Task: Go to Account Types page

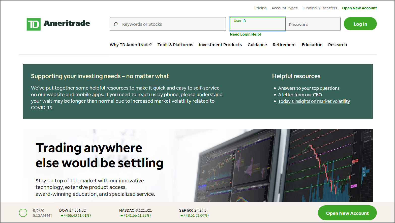Action: click(284, 8)
